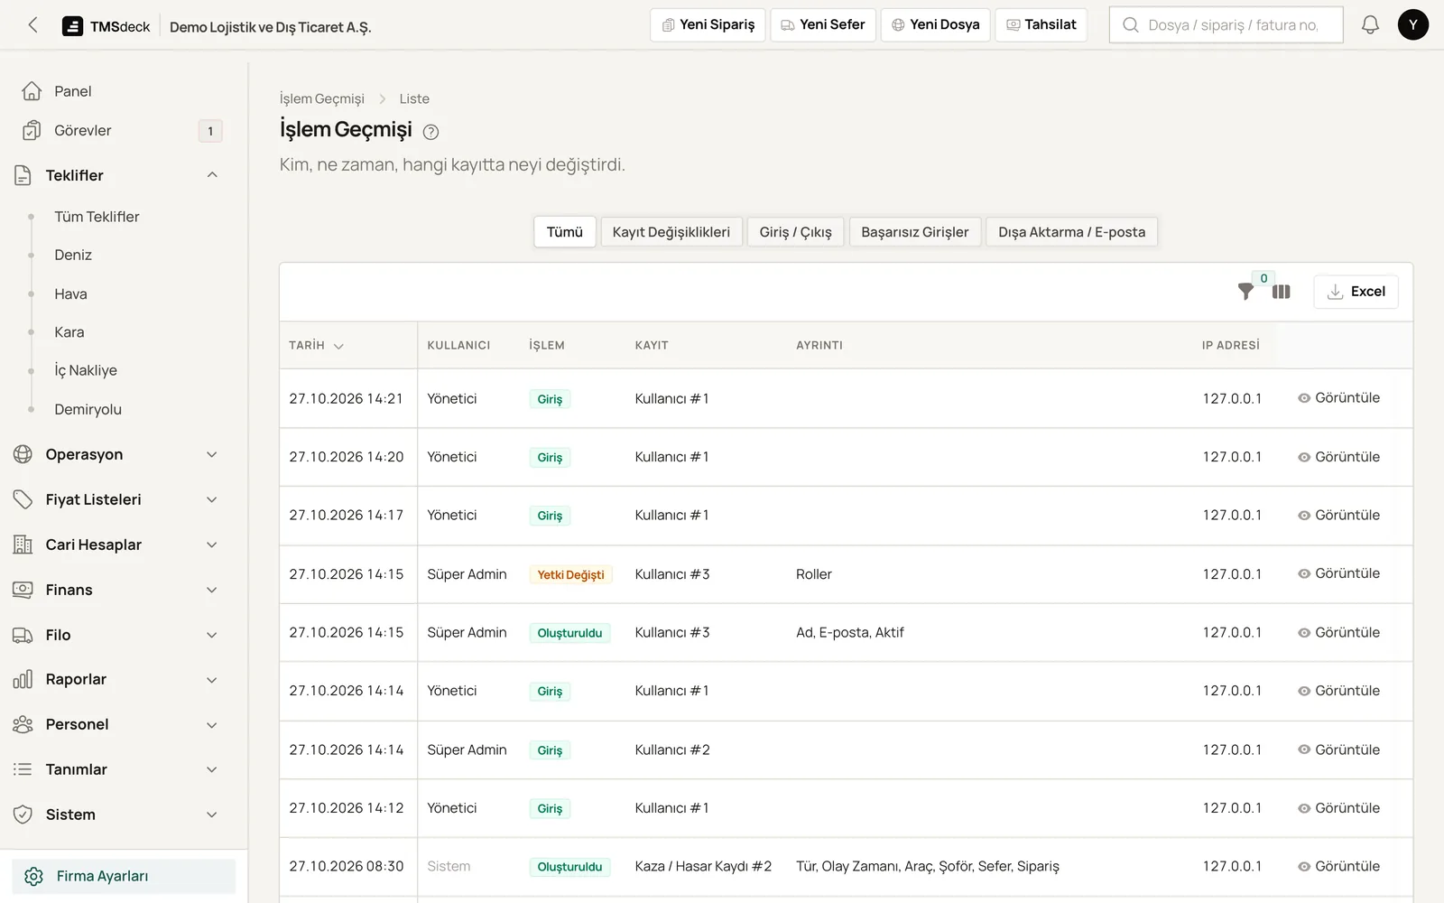Open Görevler in the sidebar
The height and width of the screenshot is (903, 1444).
tap(124, 131)
